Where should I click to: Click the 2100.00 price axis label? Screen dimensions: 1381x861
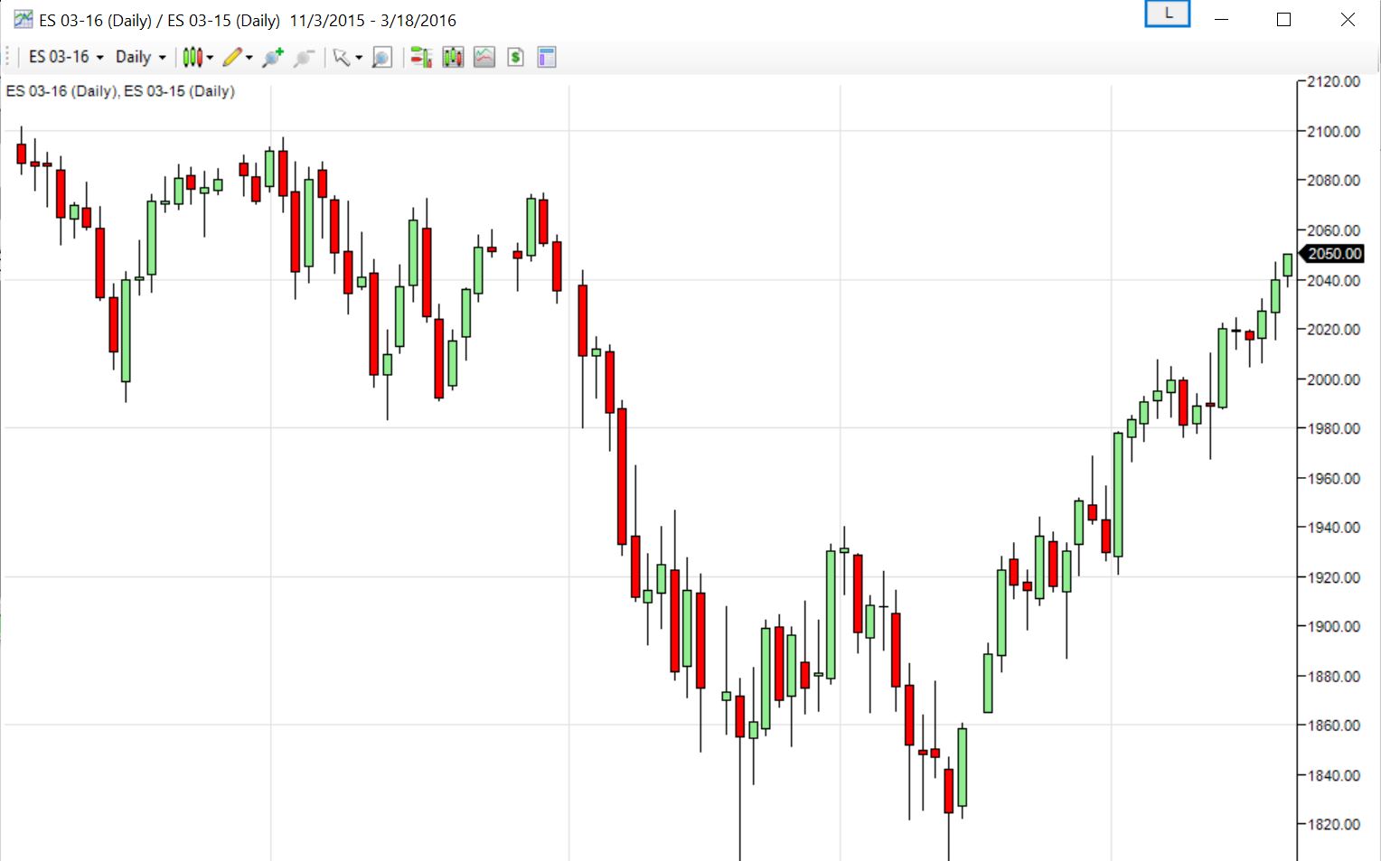tap(1333, 131)
